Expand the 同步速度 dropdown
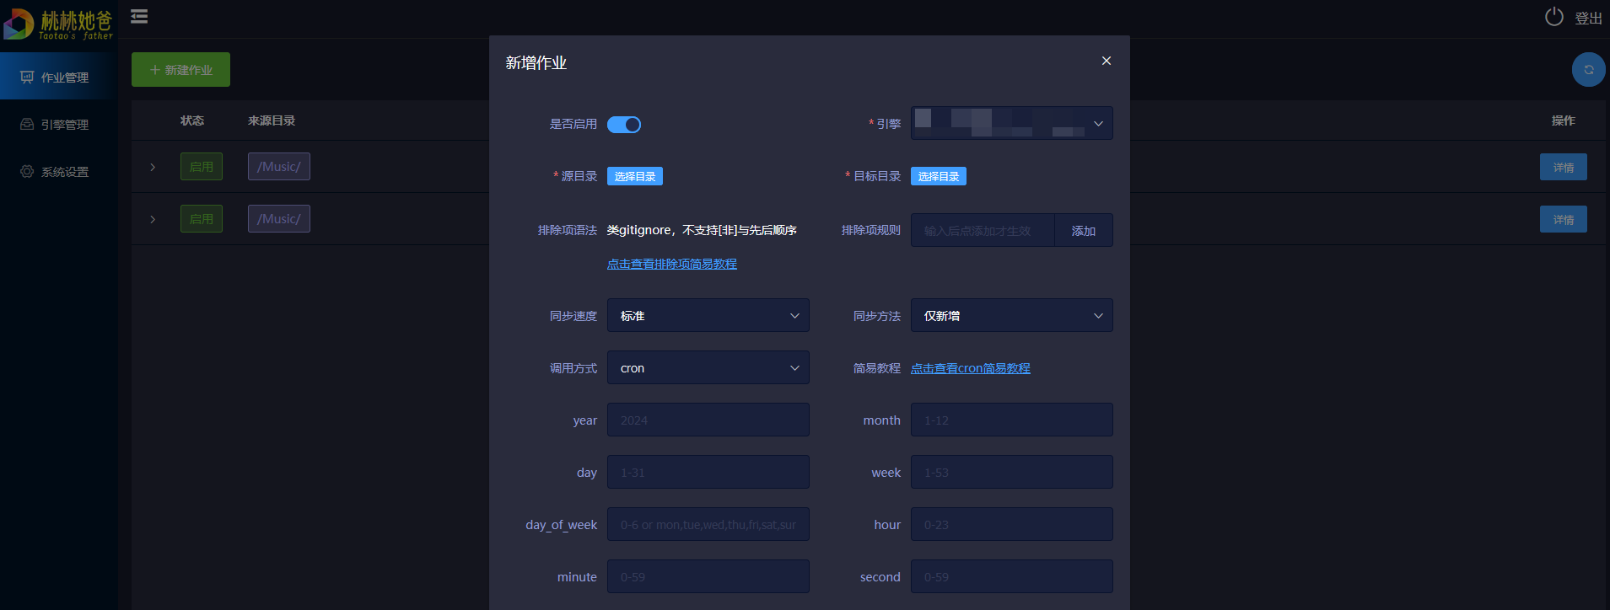This screenshot has height=610, width=1610. click(708, 316)
